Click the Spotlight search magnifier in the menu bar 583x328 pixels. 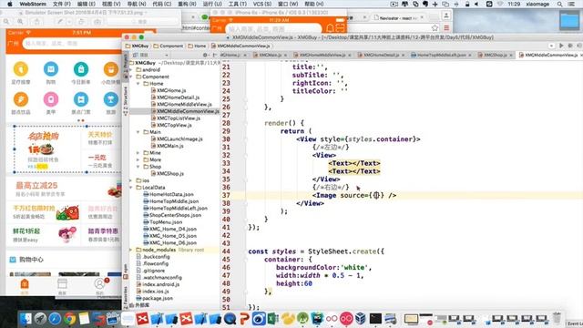tap(559, 4)
